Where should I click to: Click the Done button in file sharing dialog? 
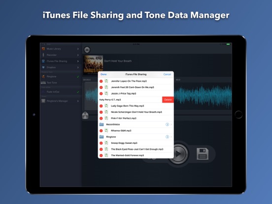[103, 74]
